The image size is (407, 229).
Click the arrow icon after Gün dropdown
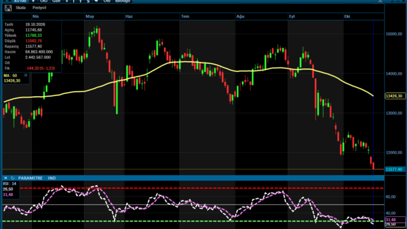tap(67, 1)
